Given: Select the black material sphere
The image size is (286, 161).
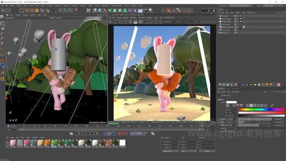Looking at the screenshot, I should click(88, 143).
